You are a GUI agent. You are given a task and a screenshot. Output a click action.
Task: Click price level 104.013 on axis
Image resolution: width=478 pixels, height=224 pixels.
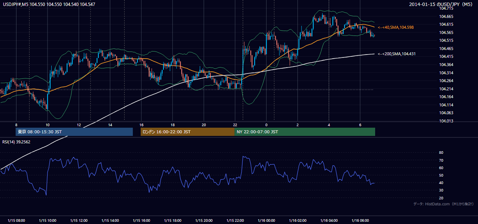[x=447, y=121]
